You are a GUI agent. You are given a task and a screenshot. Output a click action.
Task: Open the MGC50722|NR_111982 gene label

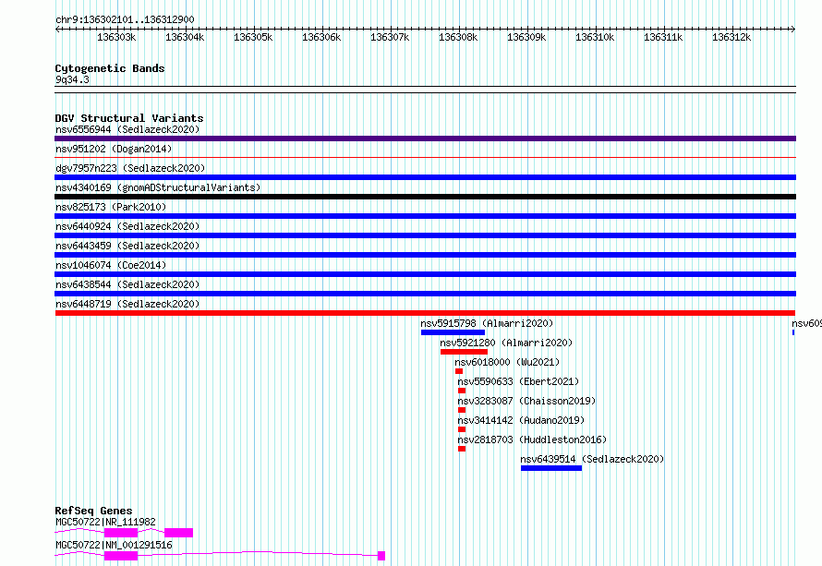(105, 522)
